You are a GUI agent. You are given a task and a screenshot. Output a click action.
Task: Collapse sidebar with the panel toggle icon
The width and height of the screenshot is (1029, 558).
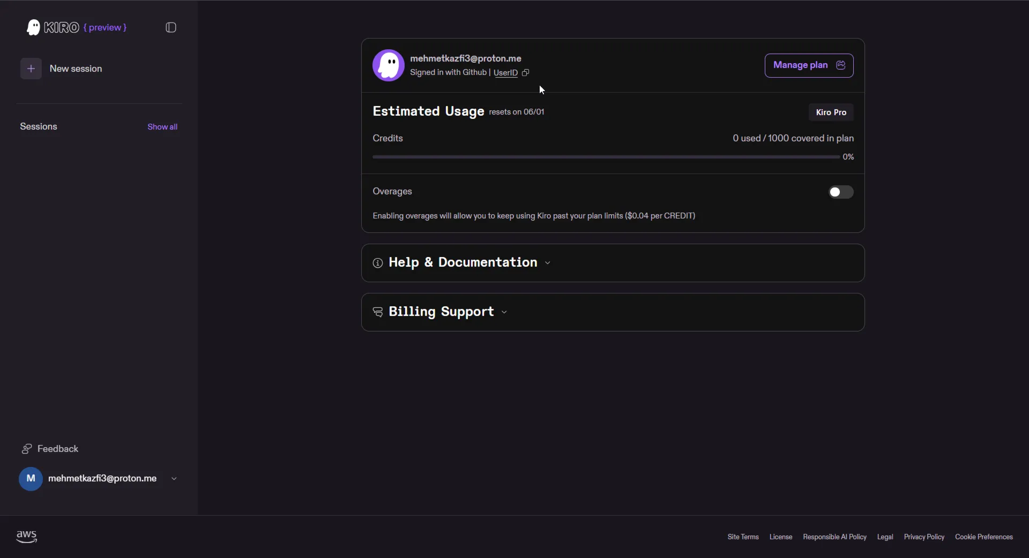point(171,28)
